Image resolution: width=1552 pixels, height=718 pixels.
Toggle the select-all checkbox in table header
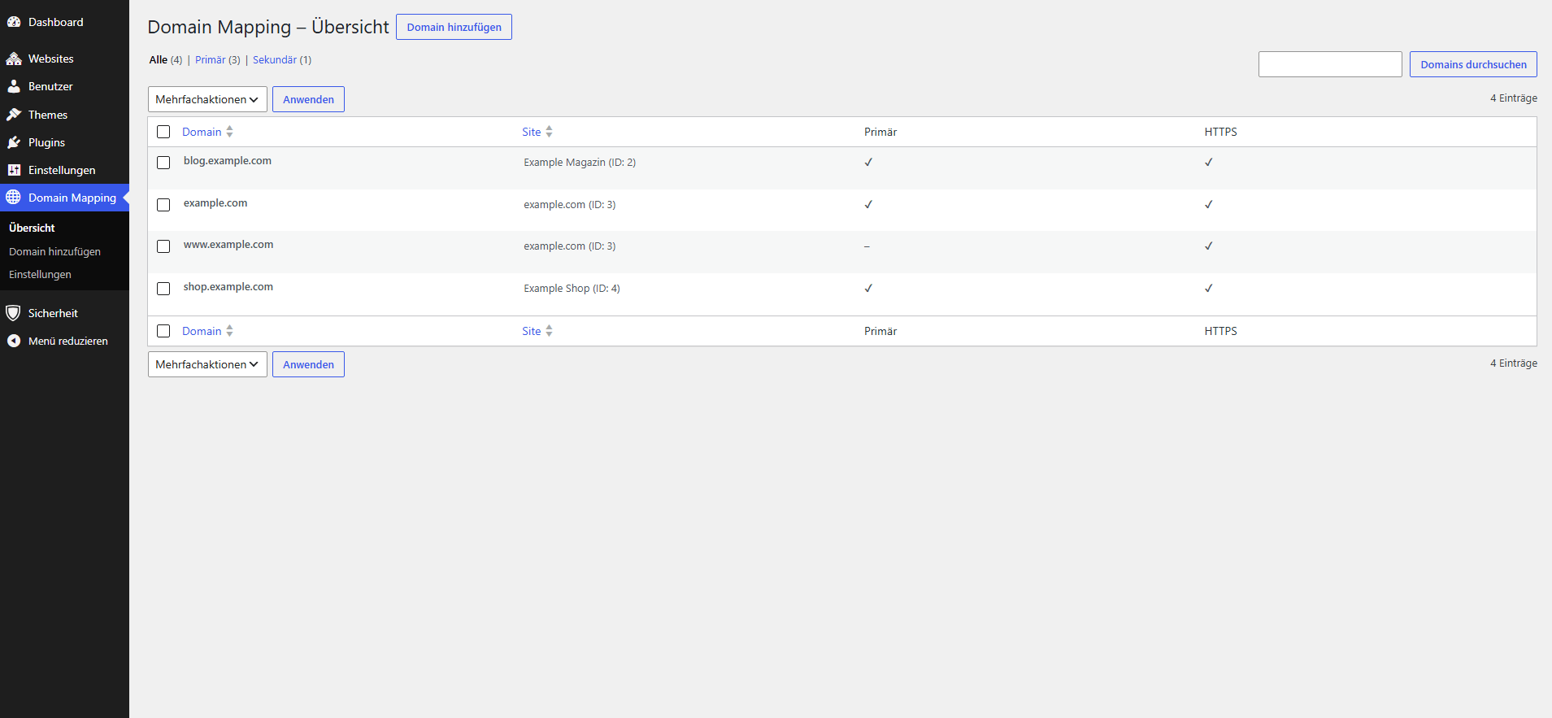163,132
